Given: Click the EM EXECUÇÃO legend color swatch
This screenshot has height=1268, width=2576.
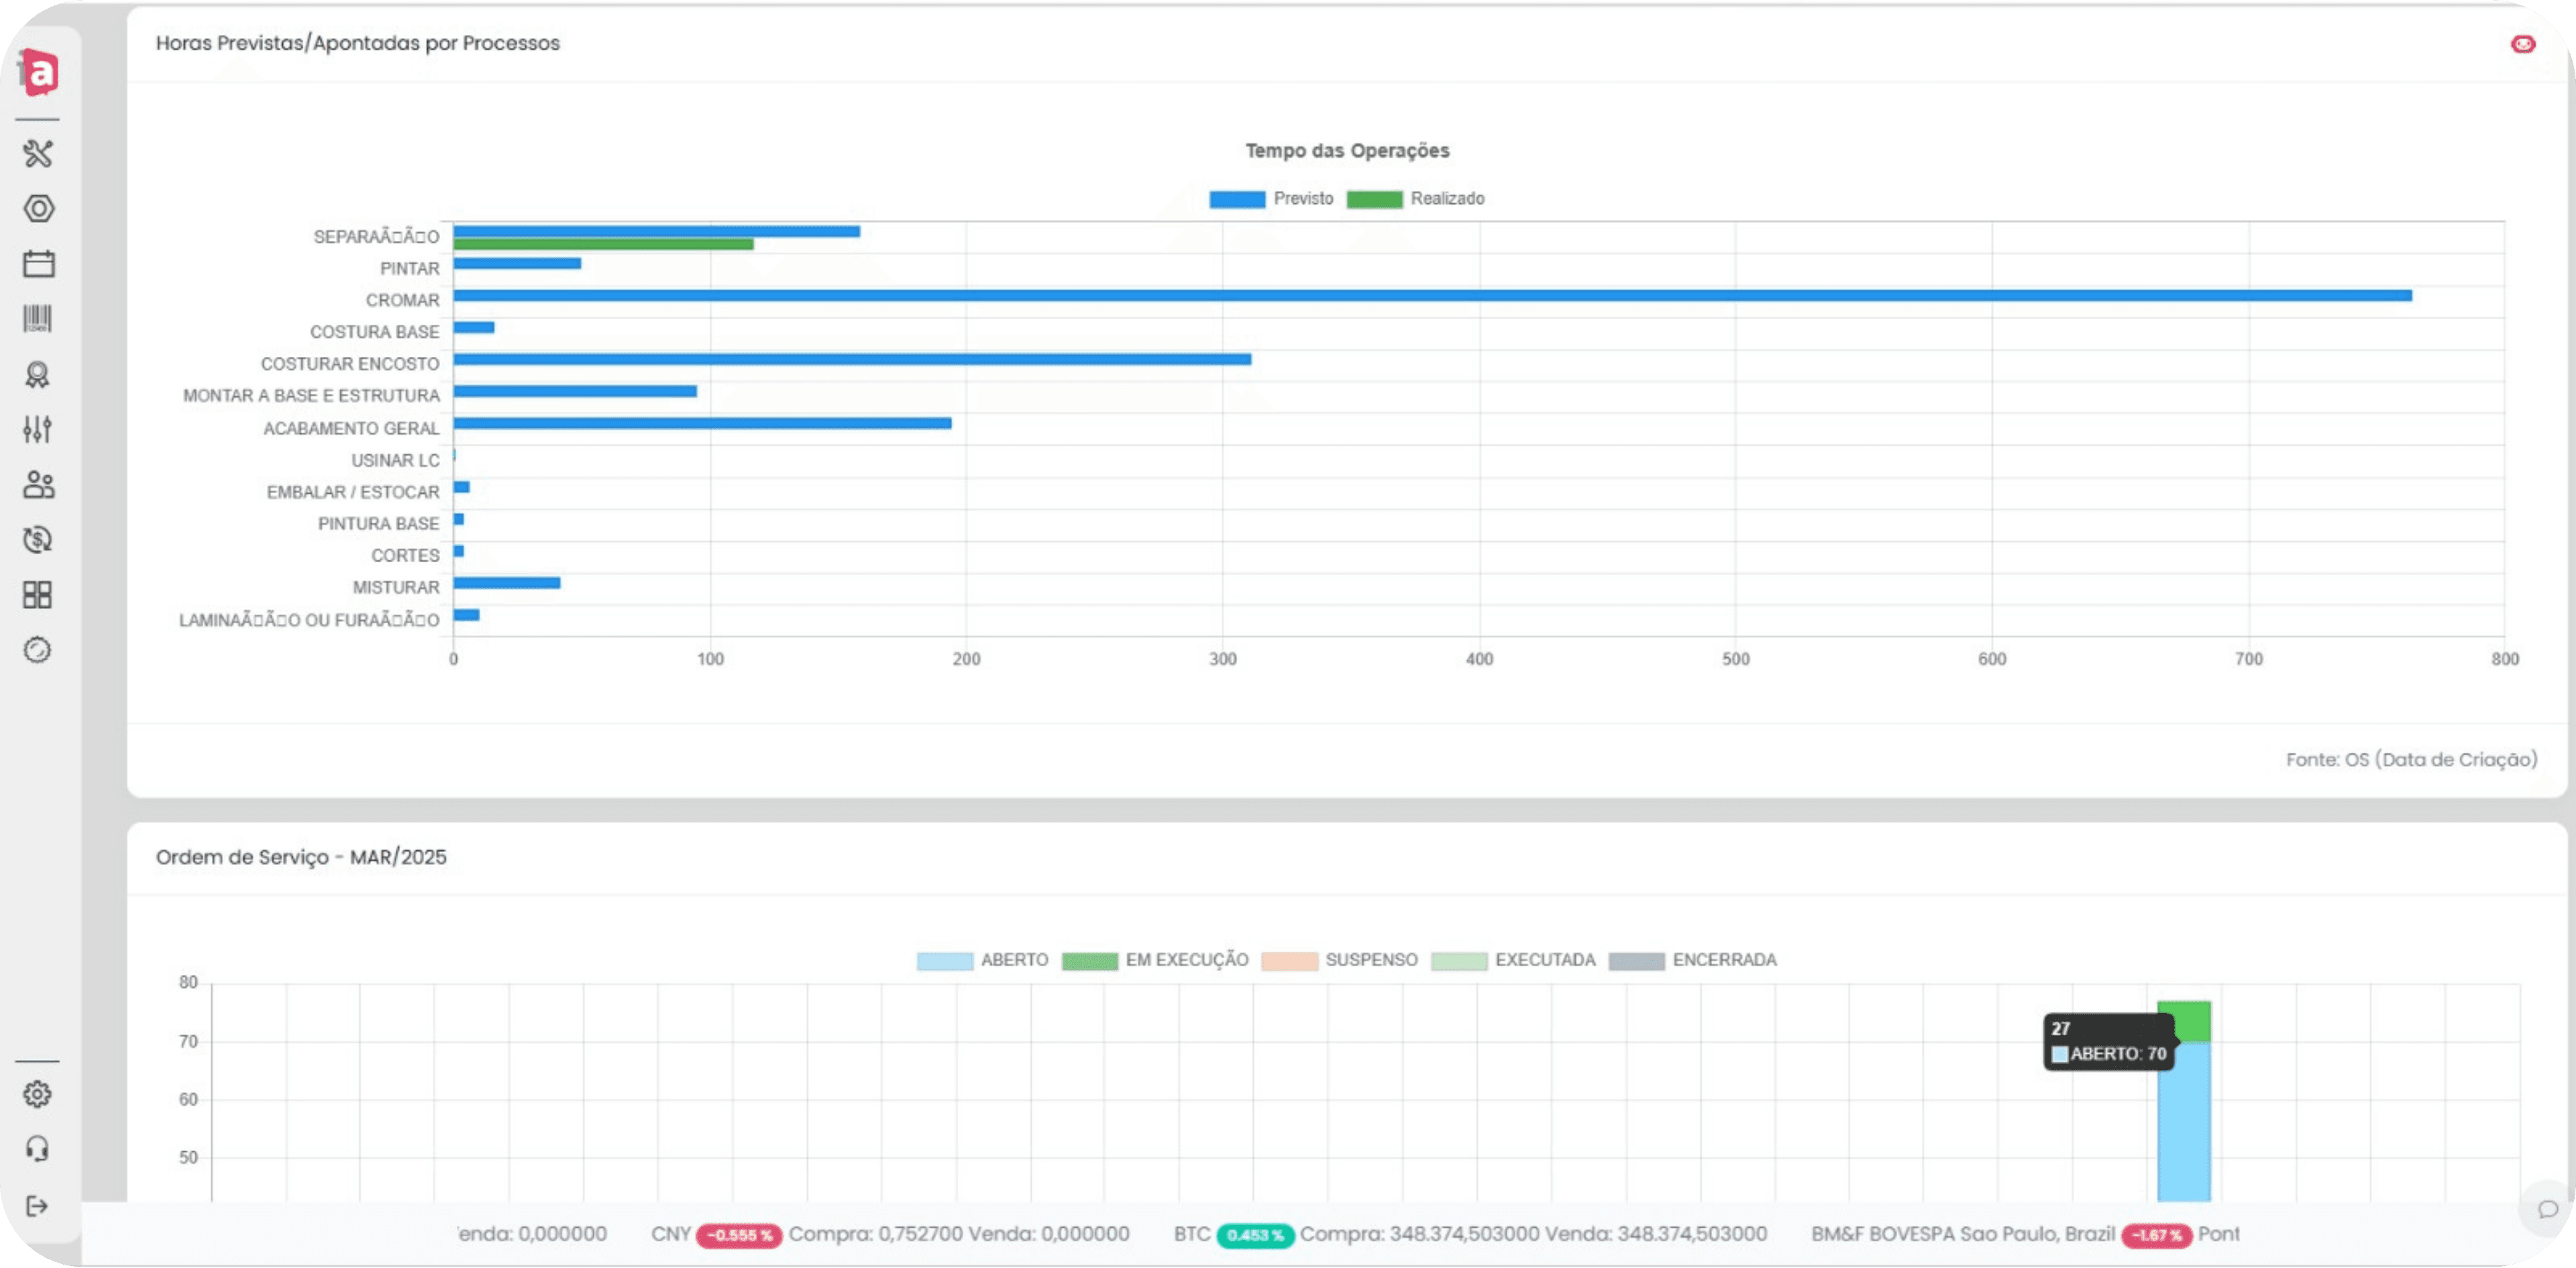Looking at the screenshot, I should pos(1089,962).
